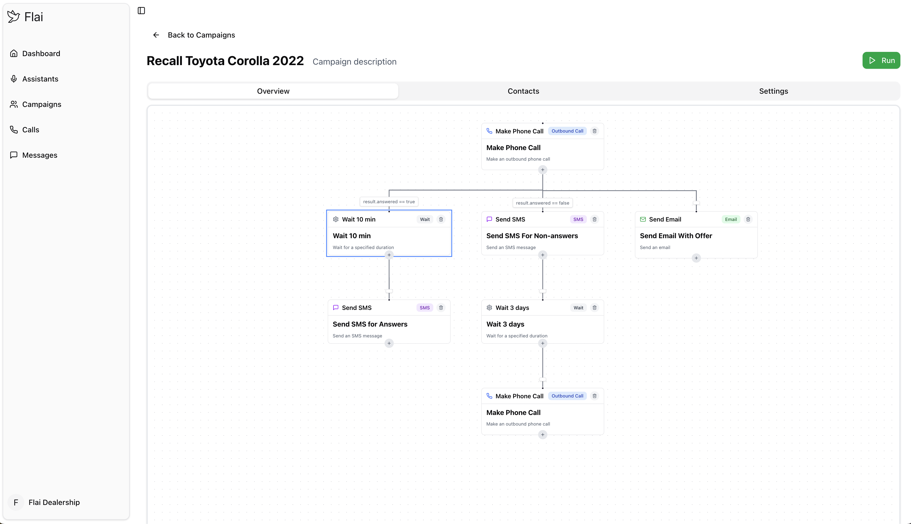Switch to the Contacts tab

coord(523,91)
